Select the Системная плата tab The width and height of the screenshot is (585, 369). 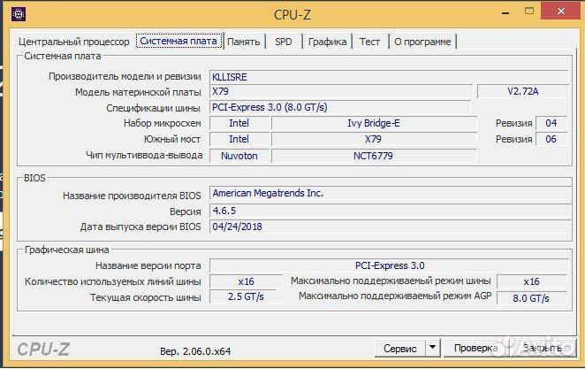click(179, 41)
